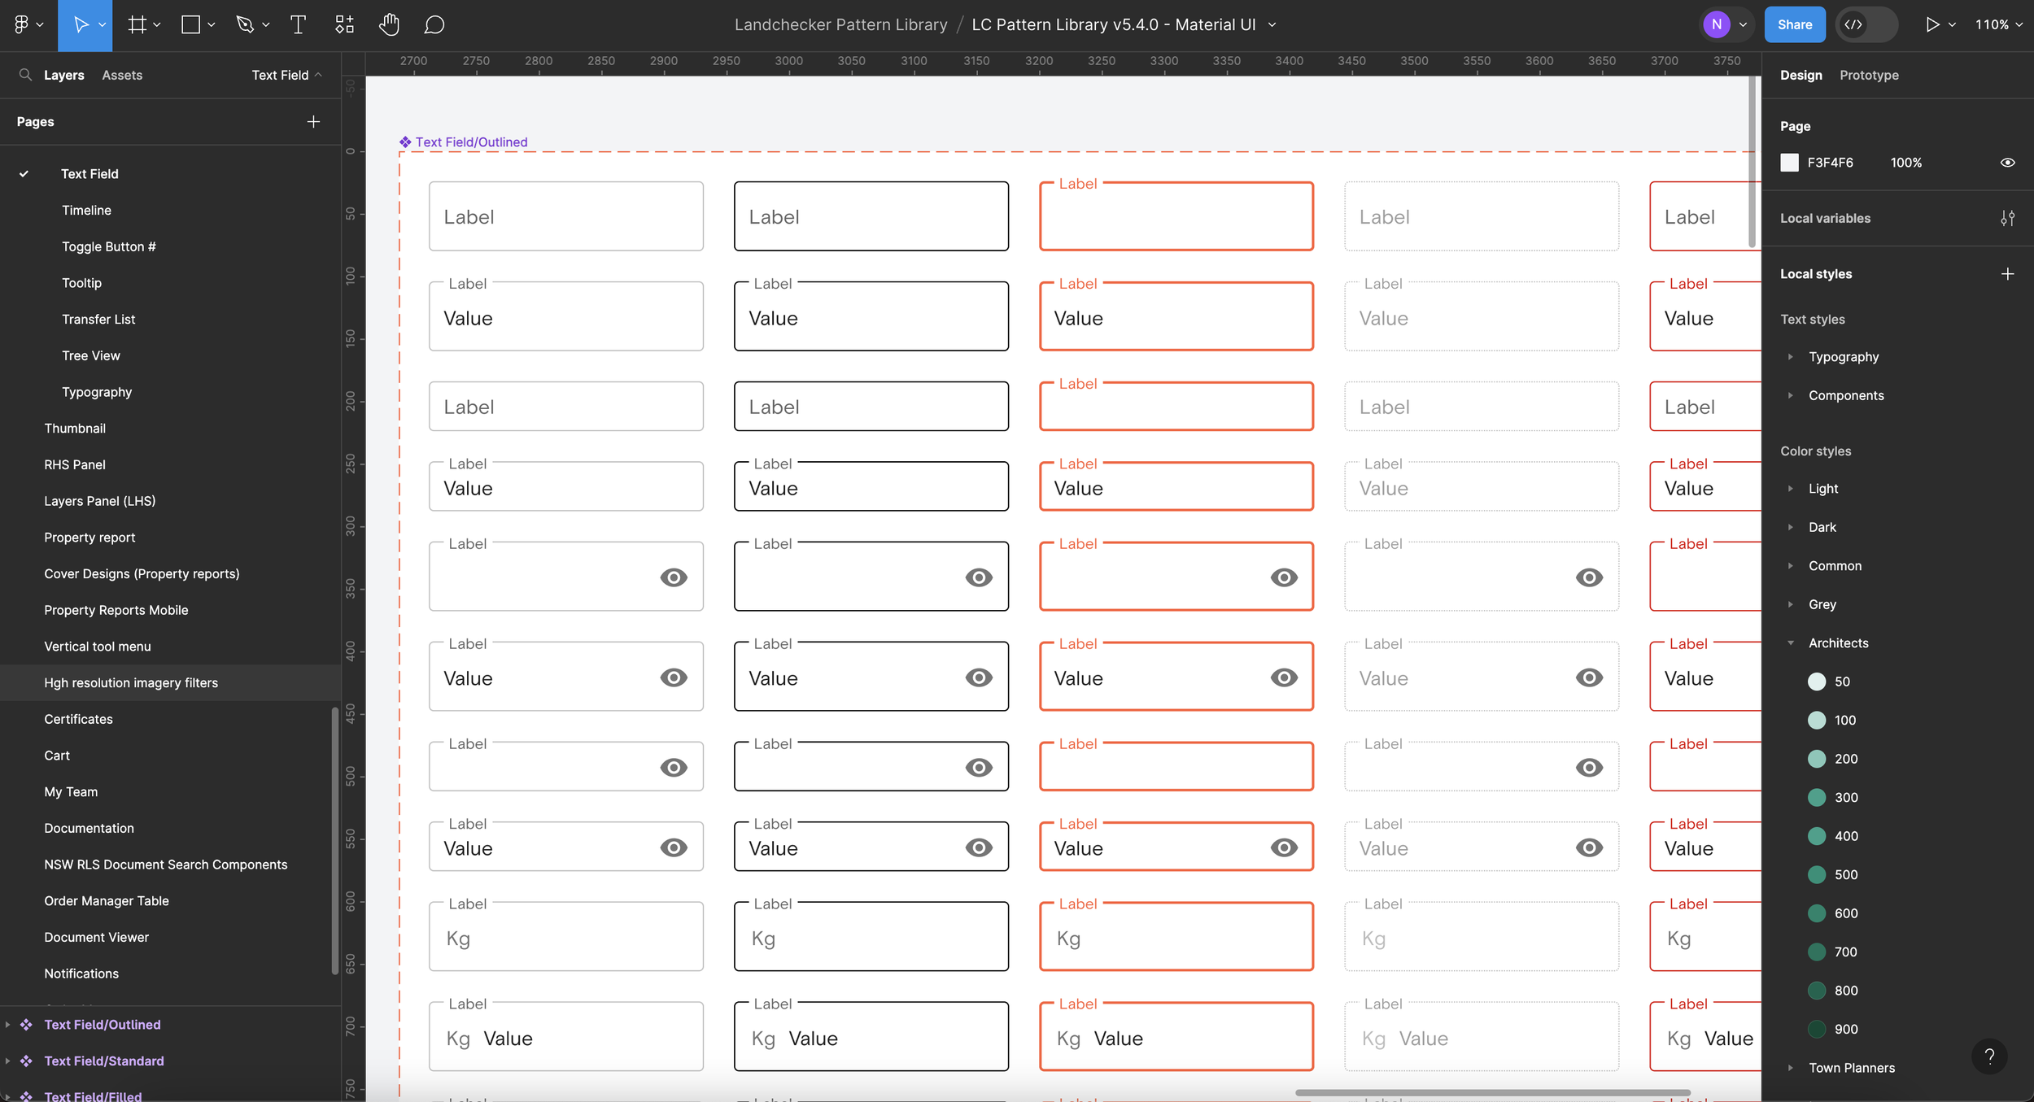Click the Landchecker Pattern Library breadcrumb

point(840,24)
